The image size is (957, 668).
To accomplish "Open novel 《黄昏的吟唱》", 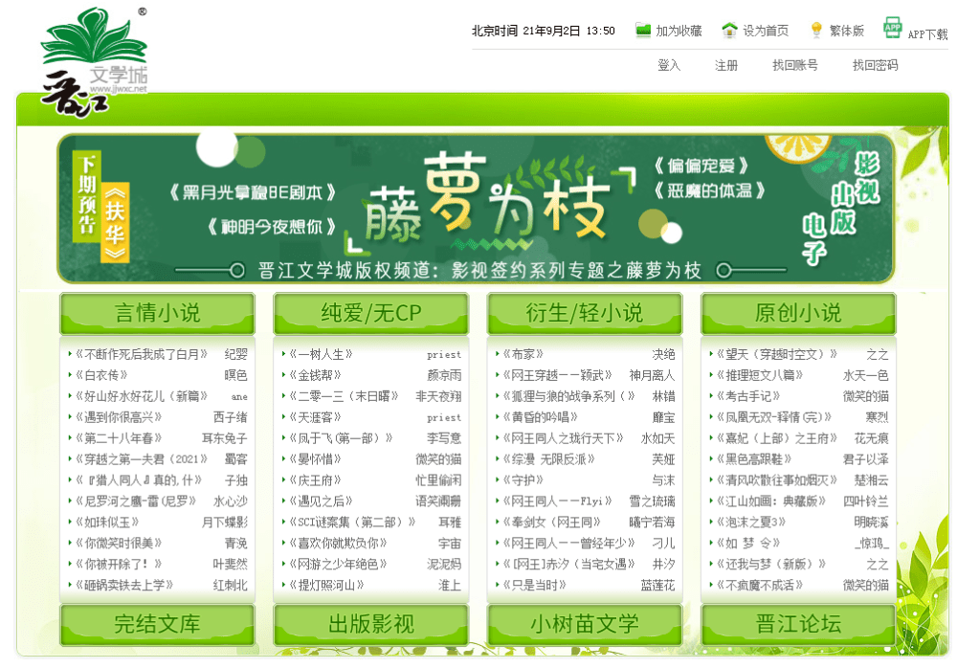I will click(540, 417).
